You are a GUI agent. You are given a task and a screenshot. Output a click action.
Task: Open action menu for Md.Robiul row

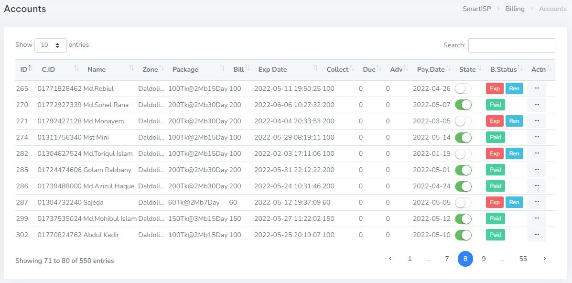coord(536,88)
